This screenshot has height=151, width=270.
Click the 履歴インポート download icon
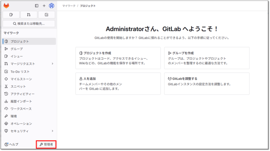(x=6, y=101)
